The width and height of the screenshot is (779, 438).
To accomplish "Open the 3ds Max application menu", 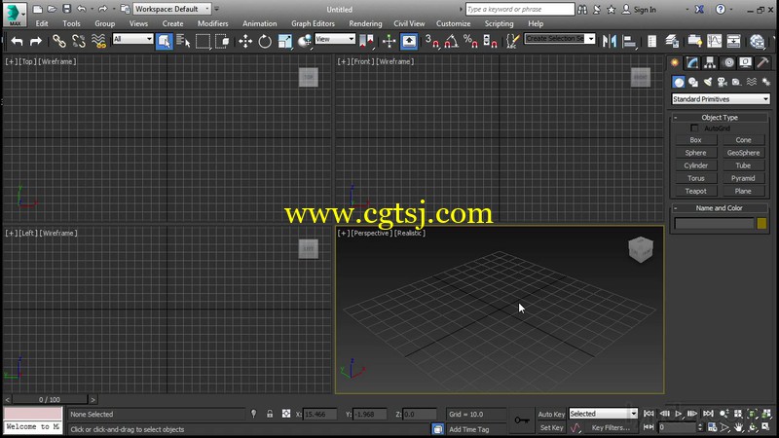I will point(15,14).
